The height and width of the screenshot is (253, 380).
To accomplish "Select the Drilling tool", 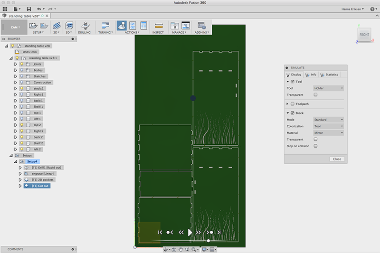I will pyautogui.click(x=85, y=26).
